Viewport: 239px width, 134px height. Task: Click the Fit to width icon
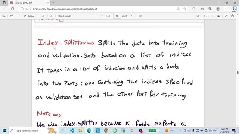(x=108, y=16)
